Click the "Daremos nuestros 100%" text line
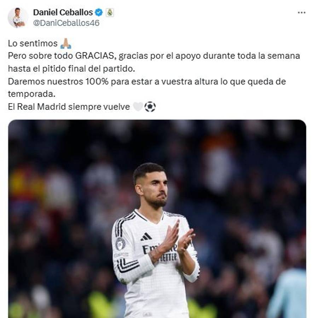The height and width of the screenshot is (318, 312). click(x=147, y=82)
